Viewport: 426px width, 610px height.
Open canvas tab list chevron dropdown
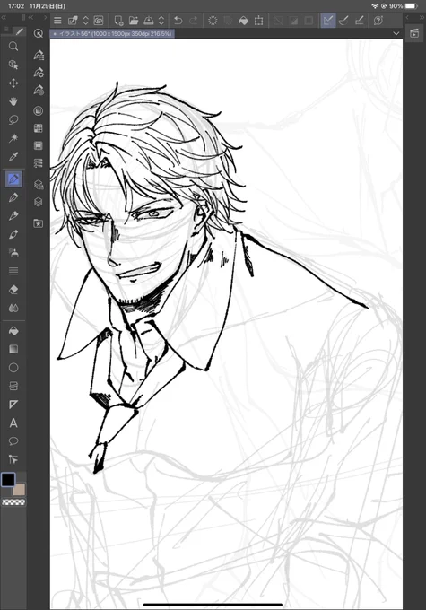396,33
